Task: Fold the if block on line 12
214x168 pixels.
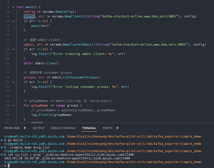Action: click(x=13, y=21)
